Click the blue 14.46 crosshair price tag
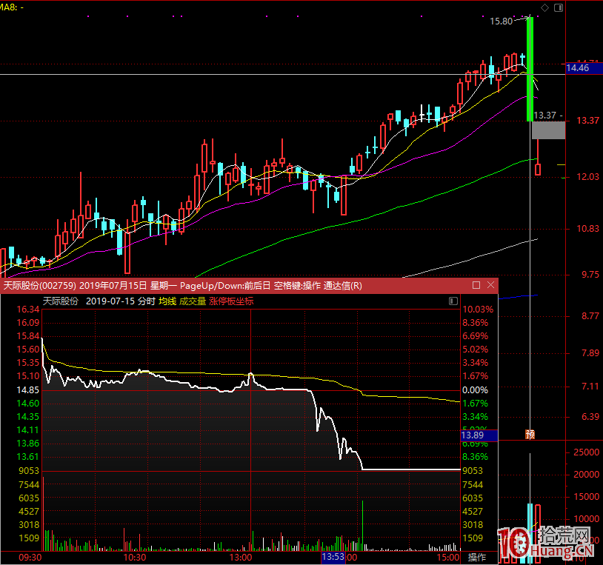The height and width of the screenshot is (565, 603). click(x=584, y=68)
